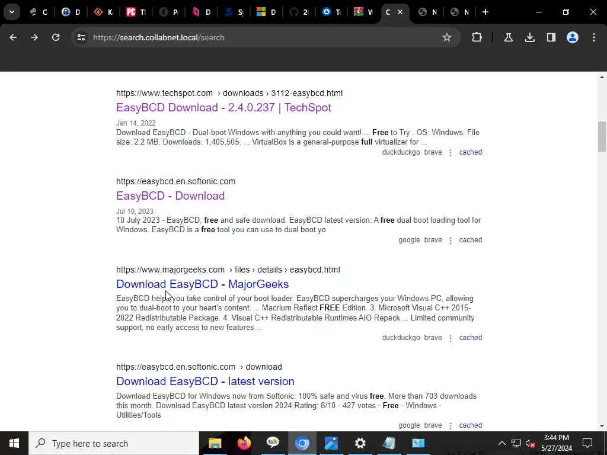The height and width of the screenshot is (455, 607).
Task: Click duckduckgo source under TechSpot result
Action: (401, 152)
